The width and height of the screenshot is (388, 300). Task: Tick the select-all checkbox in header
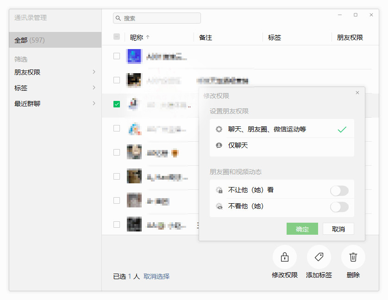tap(117, 37)
